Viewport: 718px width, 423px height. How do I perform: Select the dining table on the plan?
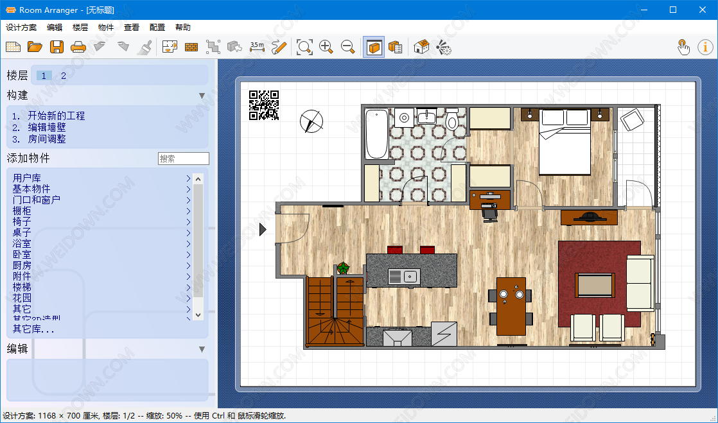pyautogui.click(x=511, y=307)
